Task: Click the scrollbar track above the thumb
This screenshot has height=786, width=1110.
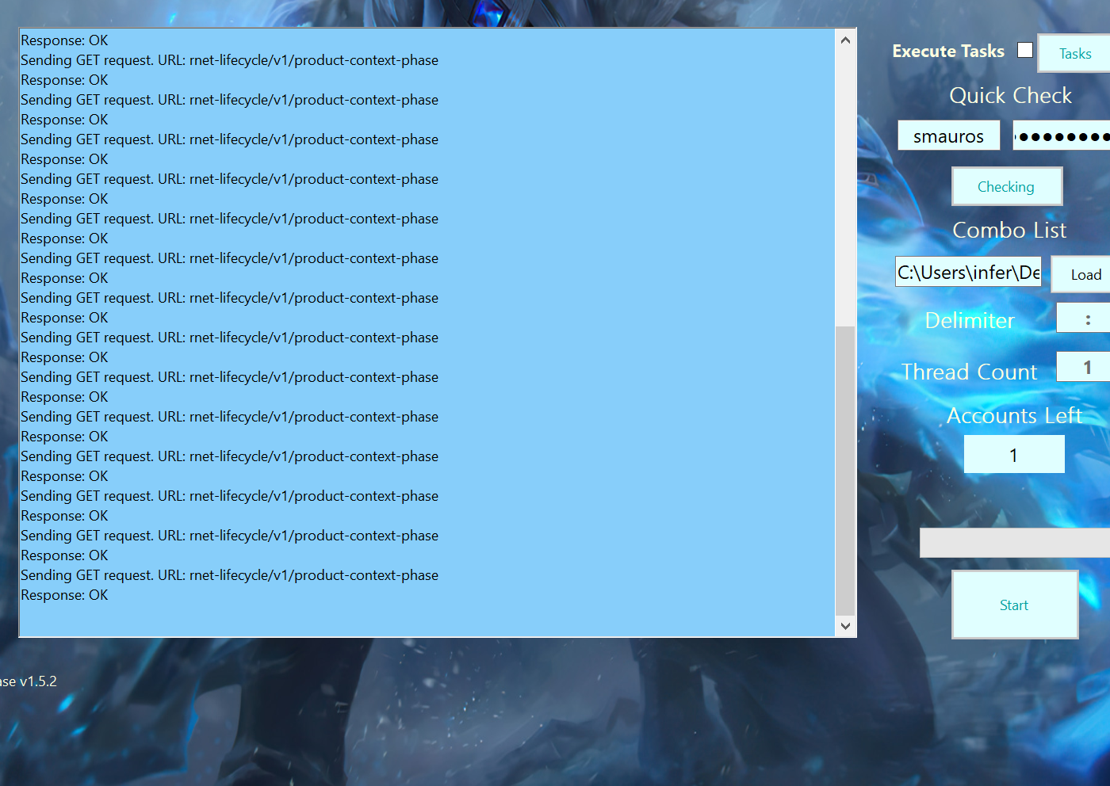Action: [x=845, y=187]
